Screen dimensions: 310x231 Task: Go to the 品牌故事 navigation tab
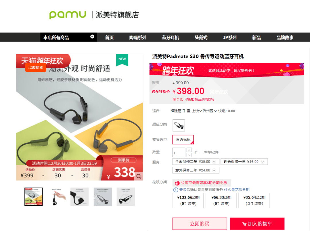click(285, 37)
